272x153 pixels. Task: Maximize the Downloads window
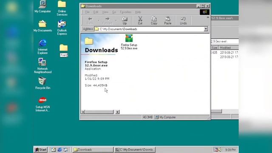pos(203,6)
